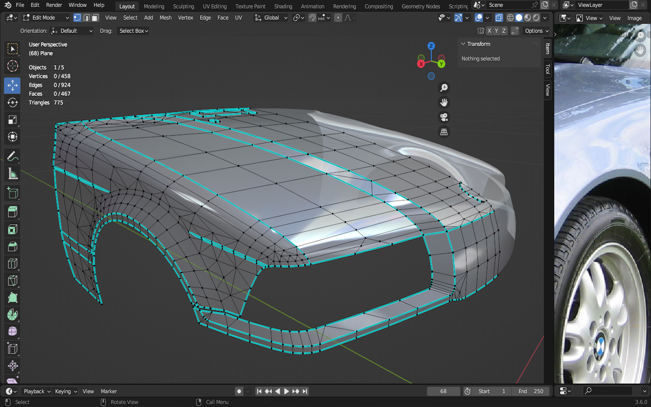Click the pin scene icon next to Scene
Image resolution: width=651 pixels, height=407 pixels.
pyautogui.click(x=535, y=5)
